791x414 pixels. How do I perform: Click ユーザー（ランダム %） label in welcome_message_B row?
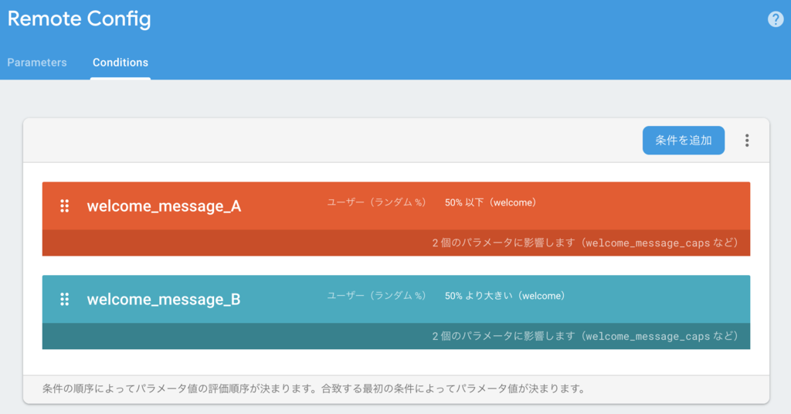pos(376,296)
